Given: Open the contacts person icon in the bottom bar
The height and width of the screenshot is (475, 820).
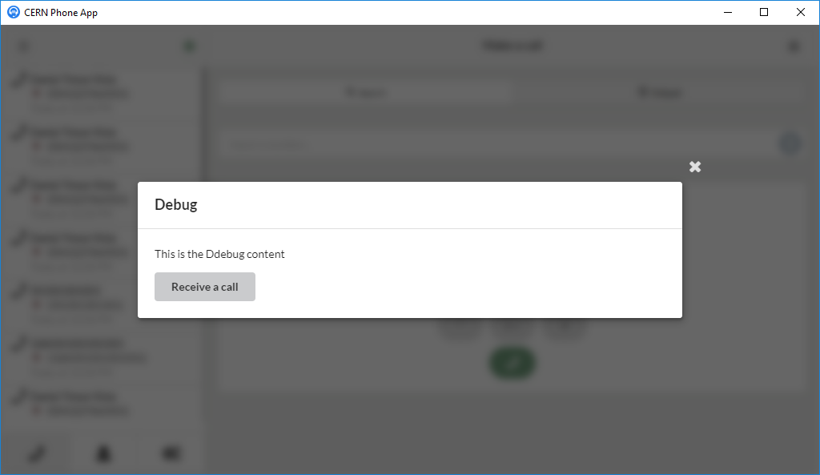Looking at the screenshot, I should click(x=103, y=453).
